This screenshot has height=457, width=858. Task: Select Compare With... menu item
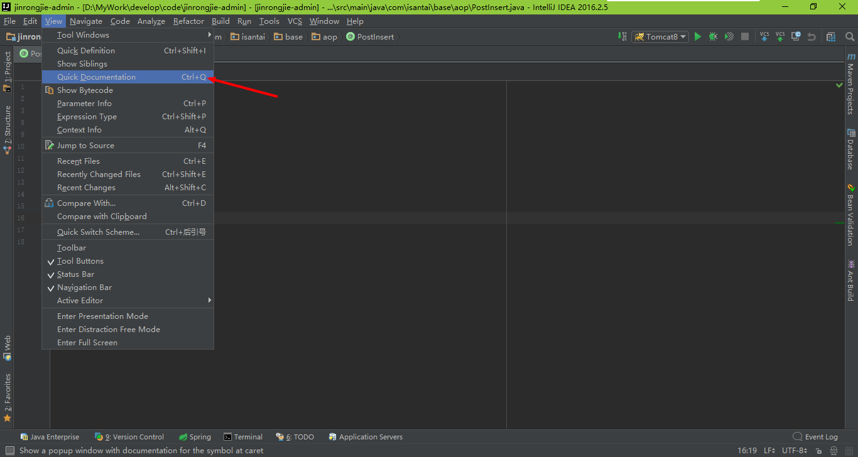tap(128, 203)
